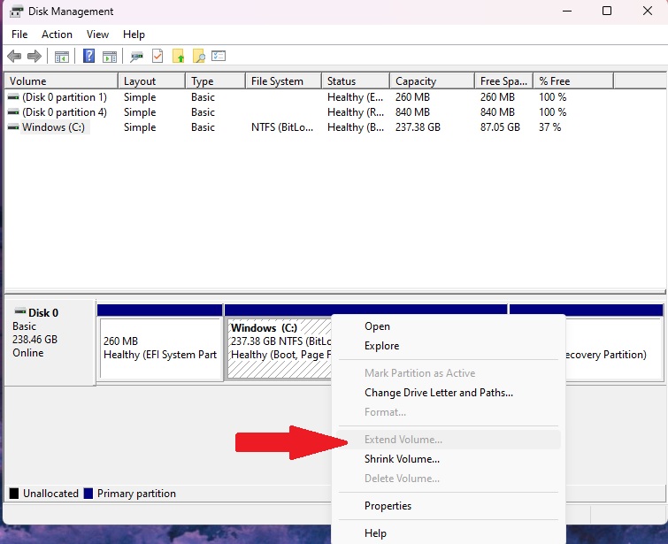Click the 840 MB capacity cell
668x544 pixels.
point(412,112)
